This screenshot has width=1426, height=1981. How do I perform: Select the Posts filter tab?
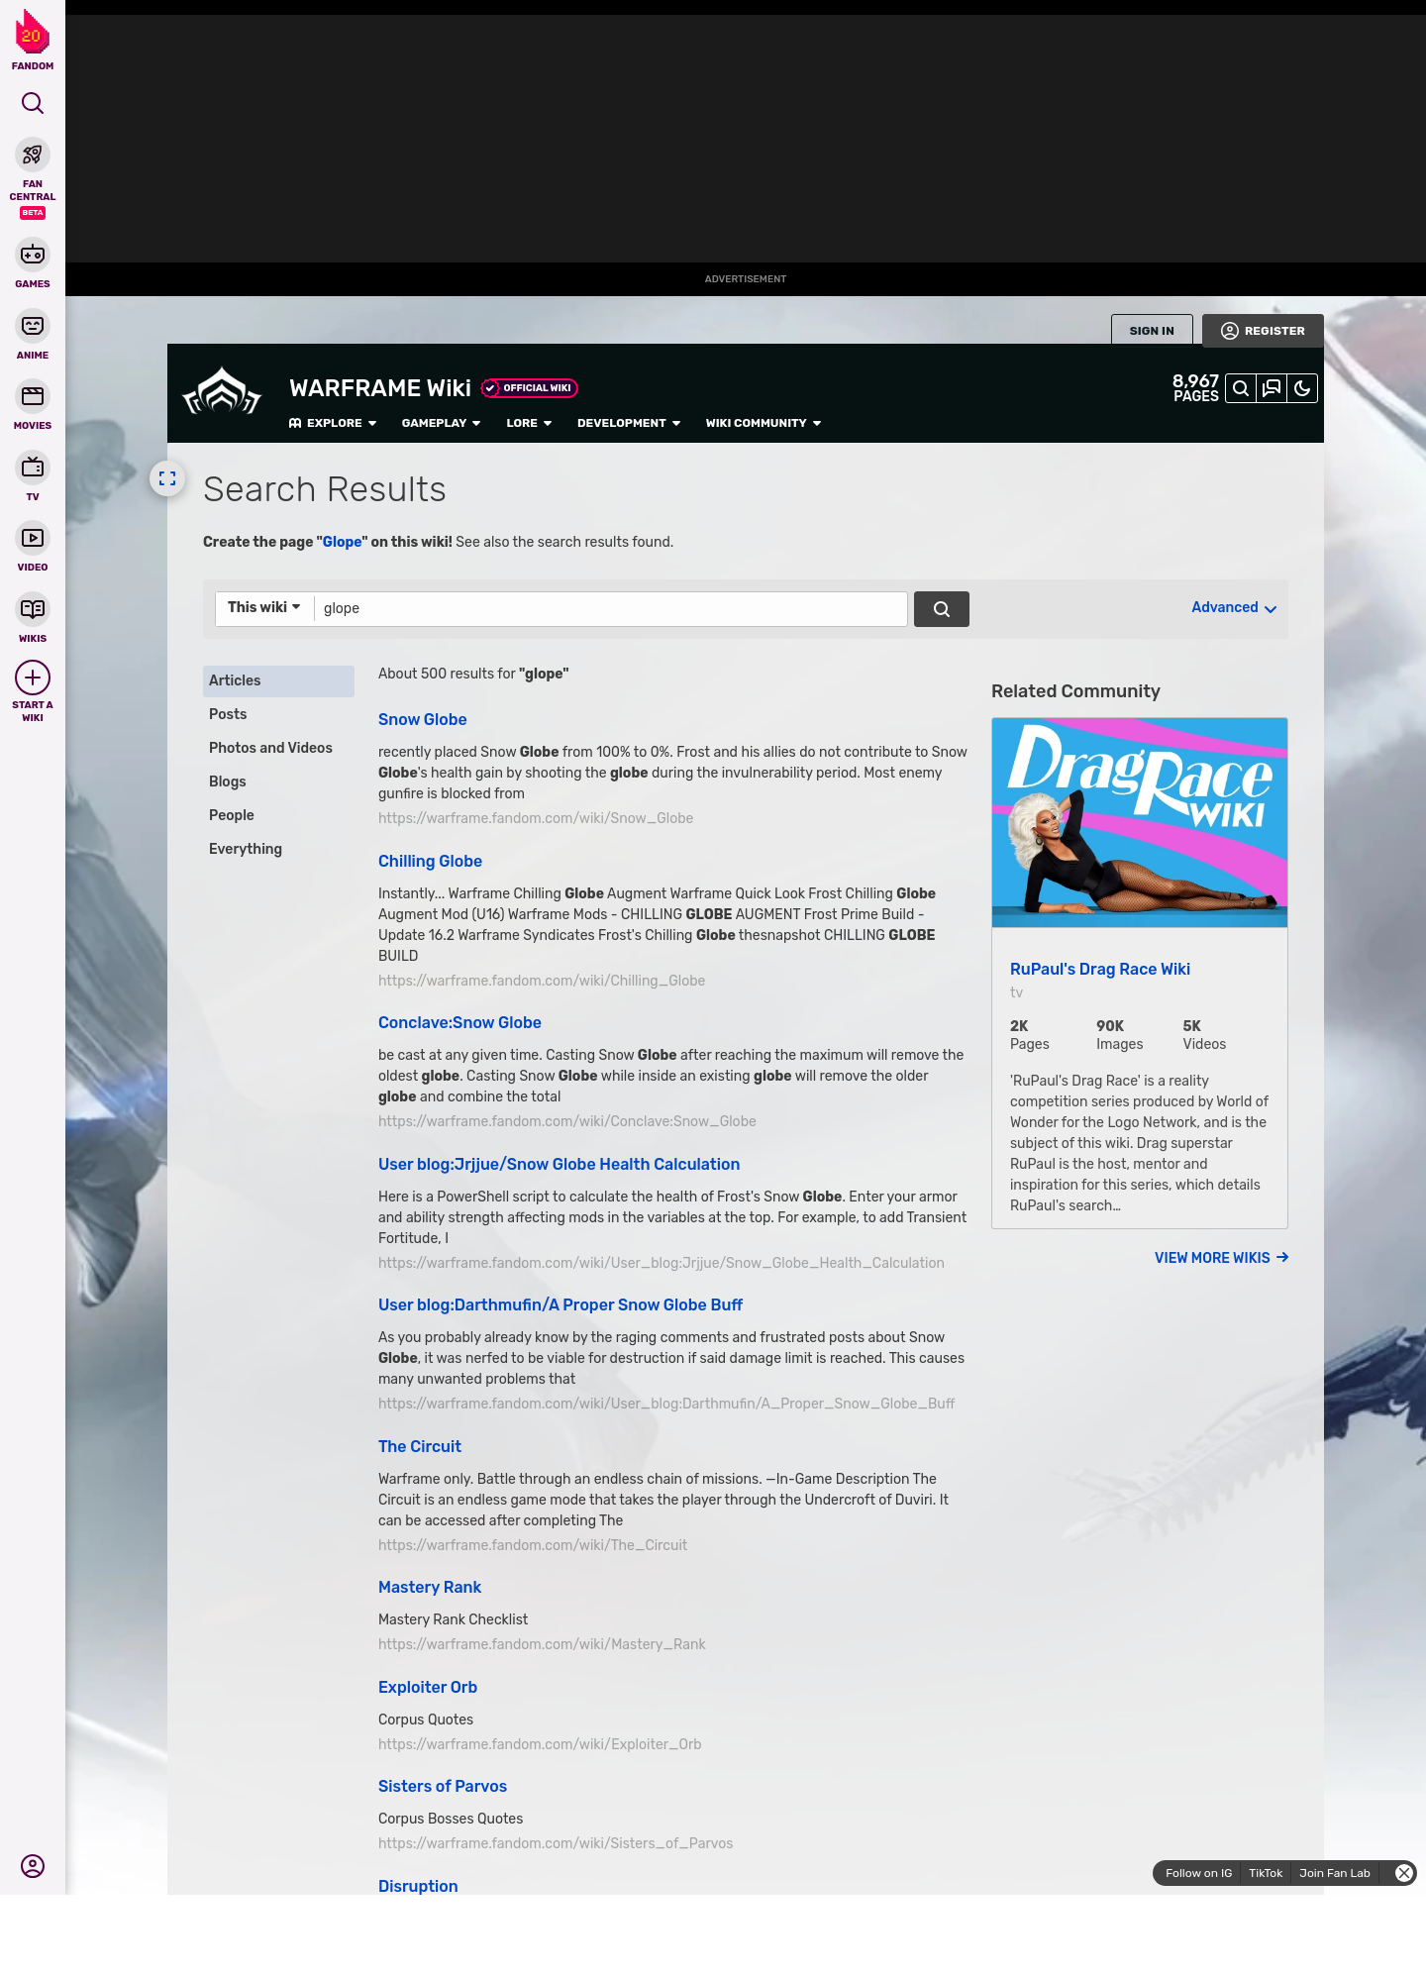278,714
